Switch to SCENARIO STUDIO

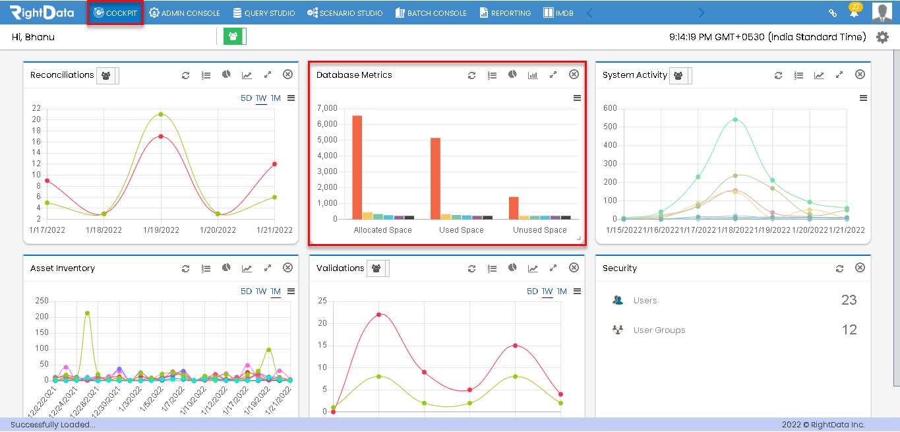tap(345, 12)
